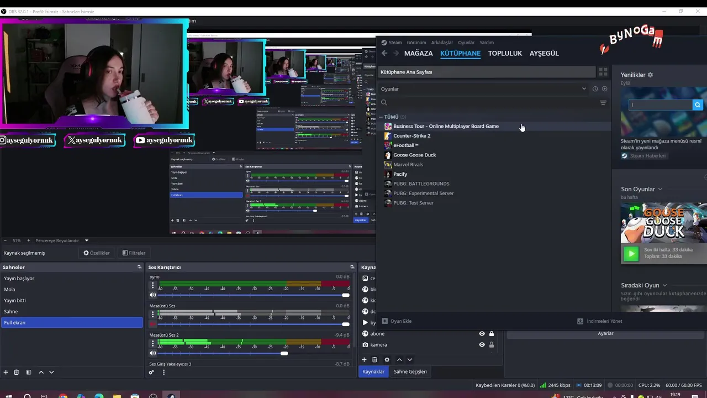Lock the kamera source
The height and width of the screenshot is (398, 707).
tap(492, 345)
